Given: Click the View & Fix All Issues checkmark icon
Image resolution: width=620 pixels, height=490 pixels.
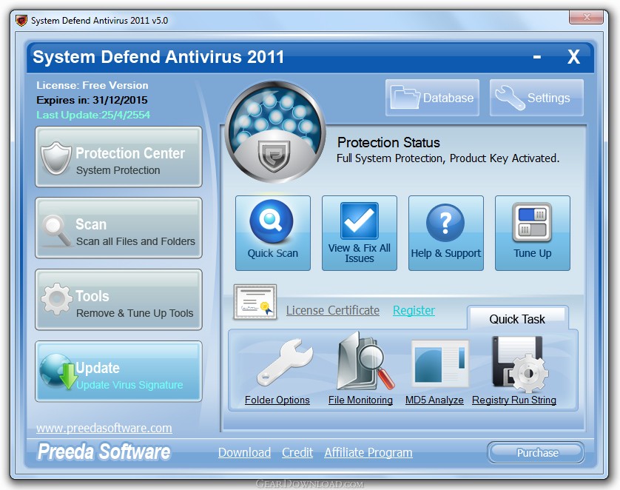Looking at the screenshot, I should pyautogui.click(x=360, y=221).
